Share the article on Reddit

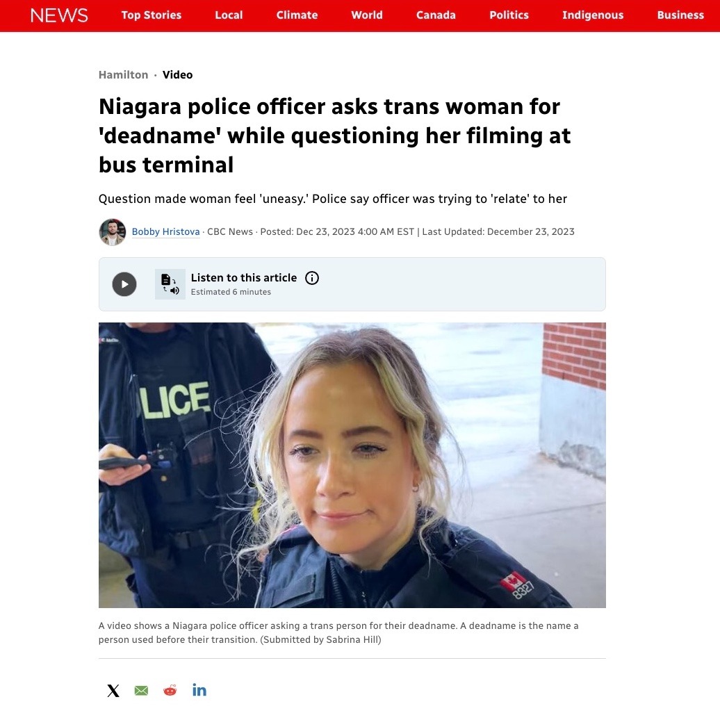click(x=170, y=690)
